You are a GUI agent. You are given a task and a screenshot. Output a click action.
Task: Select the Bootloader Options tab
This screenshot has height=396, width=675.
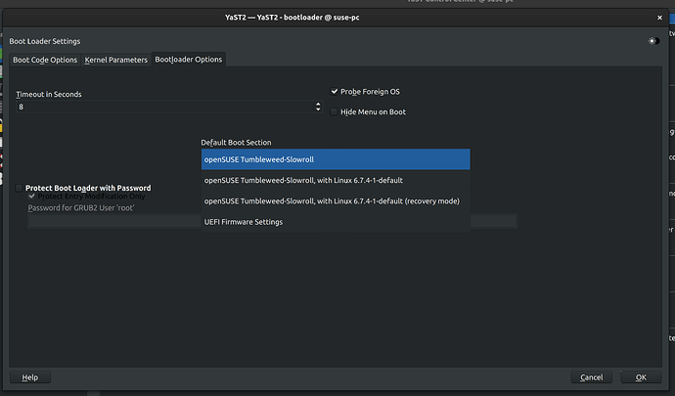pos(189,60)
